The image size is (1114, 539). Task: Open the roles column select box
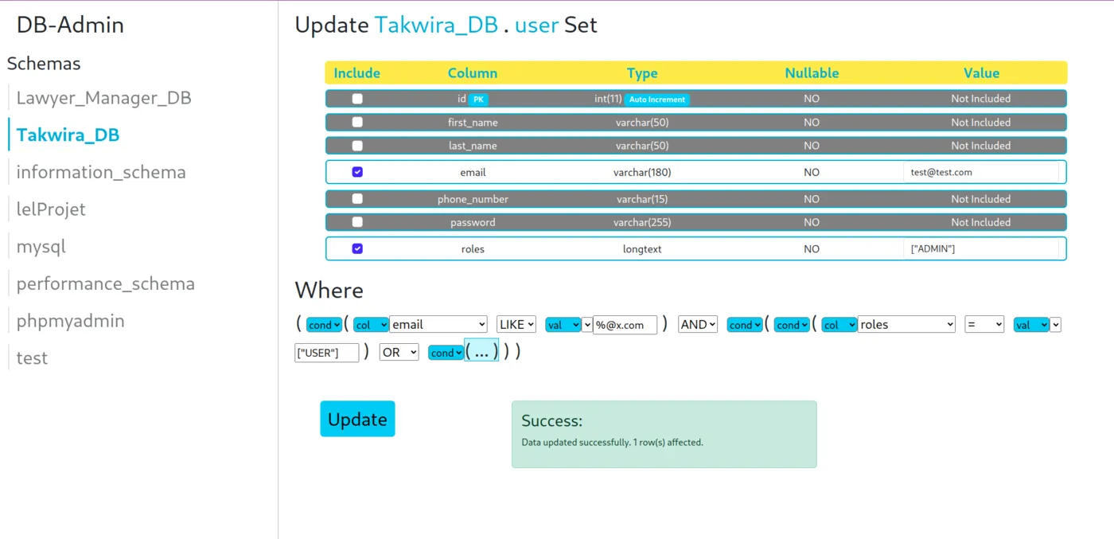(906, 325)
